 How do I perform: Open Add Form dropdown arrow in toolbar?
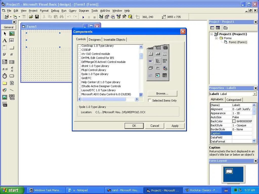tap(19, 17)
